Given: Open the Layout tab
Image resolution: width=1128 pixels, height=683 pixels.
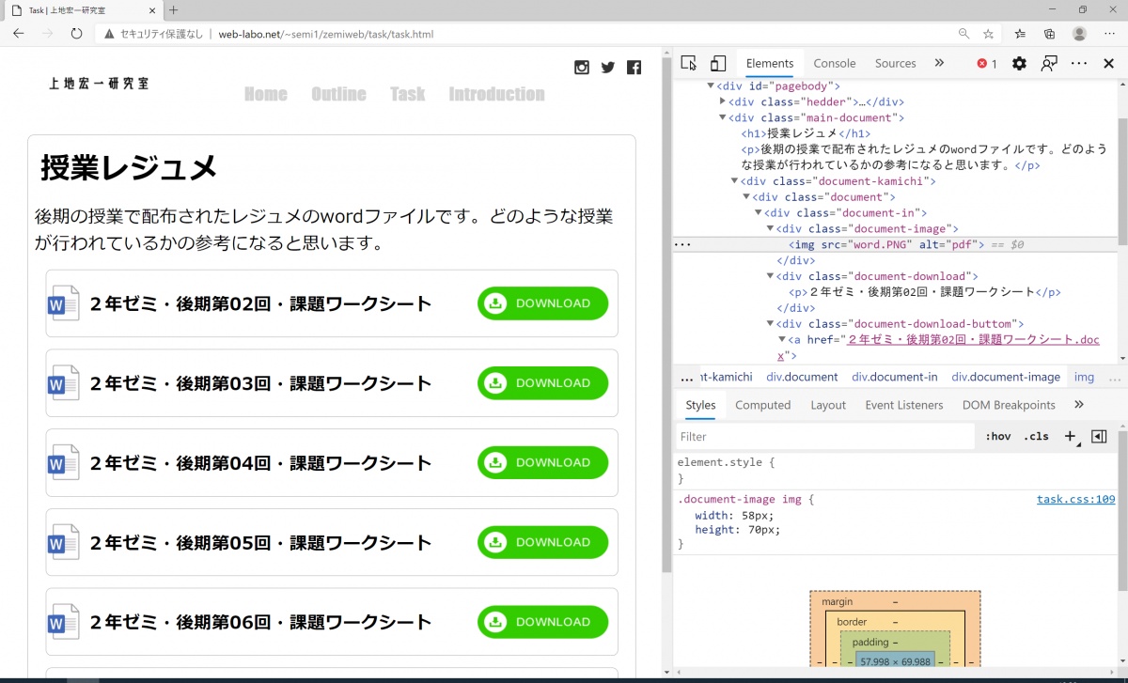Looking at the screenshot, I should pos(828,405).
